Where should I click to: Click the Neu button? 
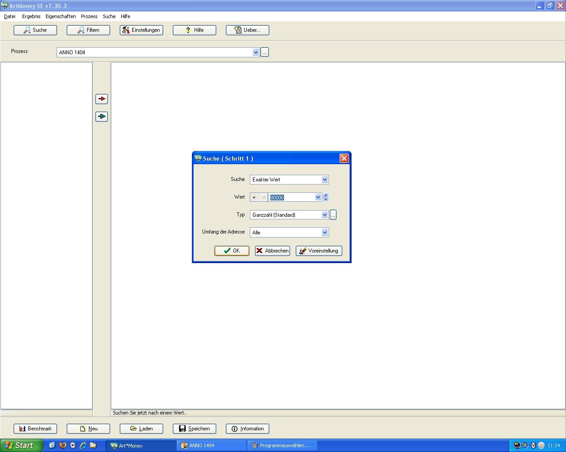[88, 429]
